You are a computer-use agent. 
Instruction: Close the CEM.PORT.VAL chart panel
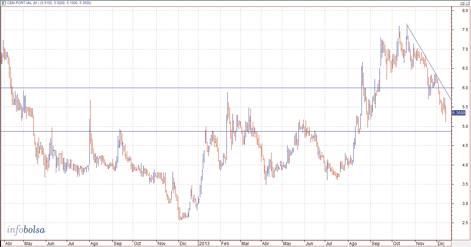[x=468, y=3]
